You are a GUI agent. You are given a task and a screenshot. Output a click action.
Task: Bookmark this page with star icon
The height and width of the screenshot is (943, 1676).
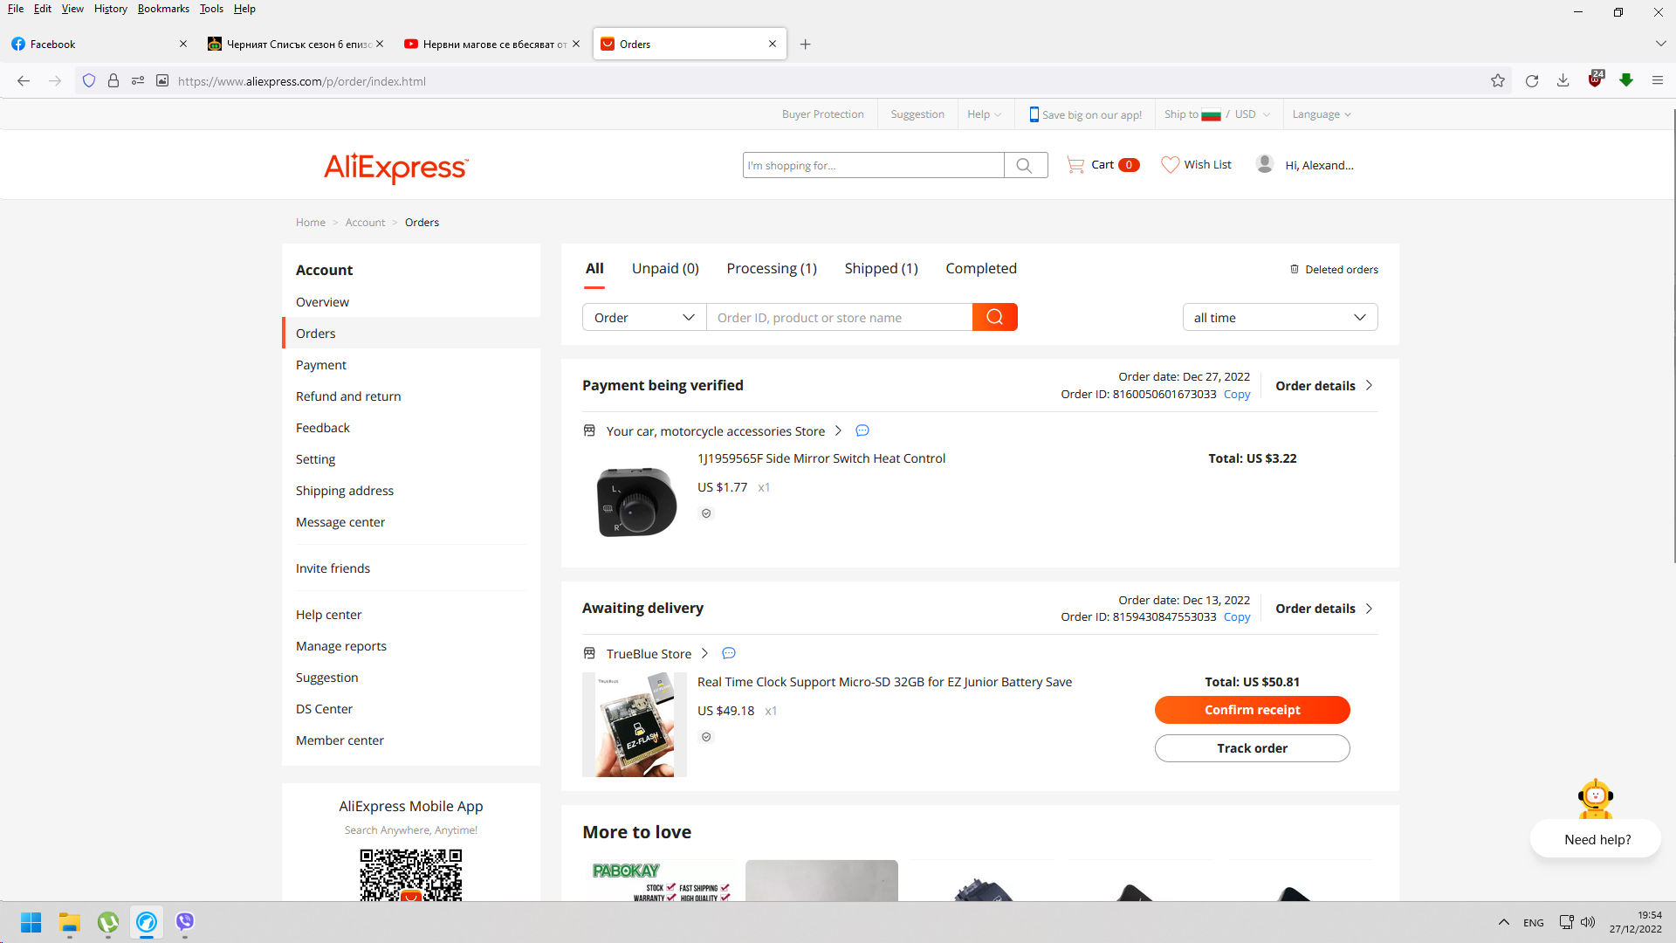coord(1498,81)
